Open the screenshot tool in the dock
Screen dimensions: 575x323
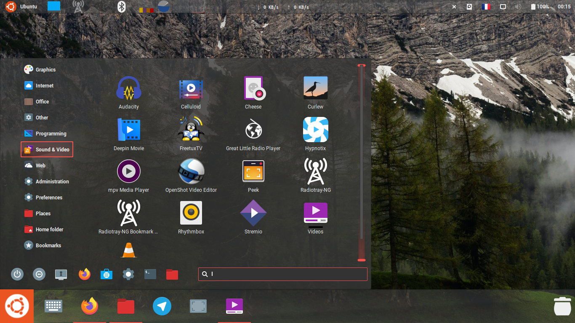[x=198, y=306]
